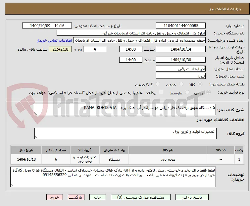
Task: Click the شرح کلی نیاز description textbox
Action: point(125,110)
